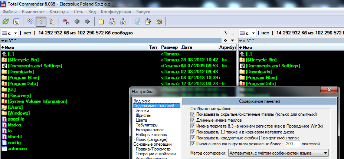The height and width of the screenshot is (159, 344).
Task: Select 'Шрифты' in settings tree
Action: point(143,115)
